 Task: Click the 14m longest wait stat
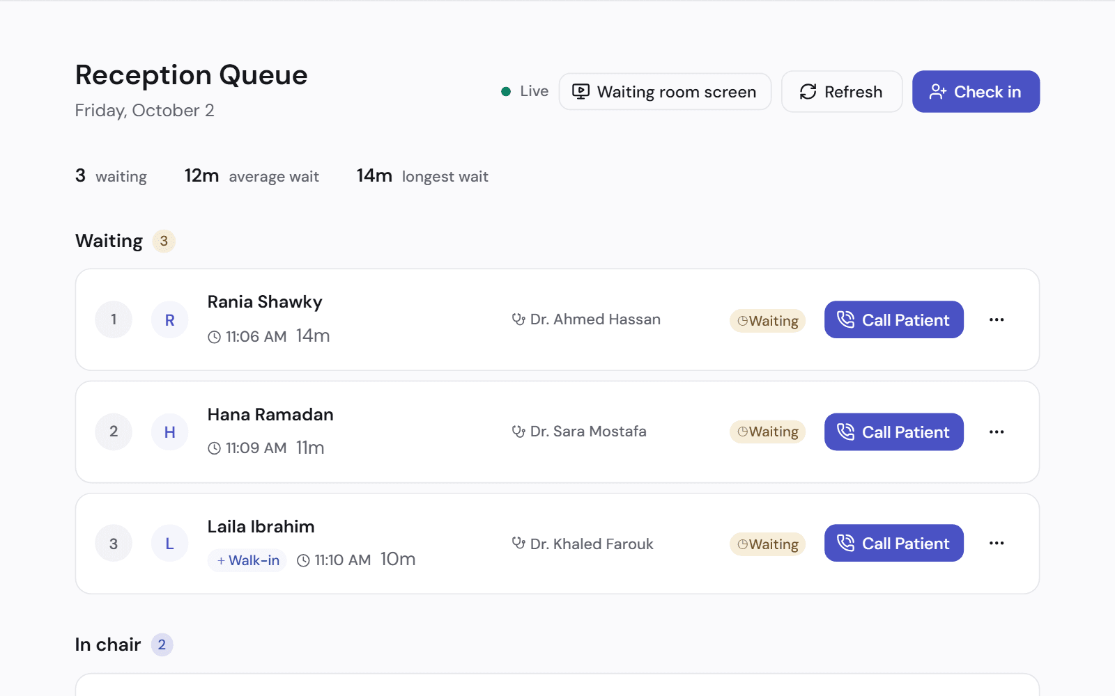coord(422,176)
